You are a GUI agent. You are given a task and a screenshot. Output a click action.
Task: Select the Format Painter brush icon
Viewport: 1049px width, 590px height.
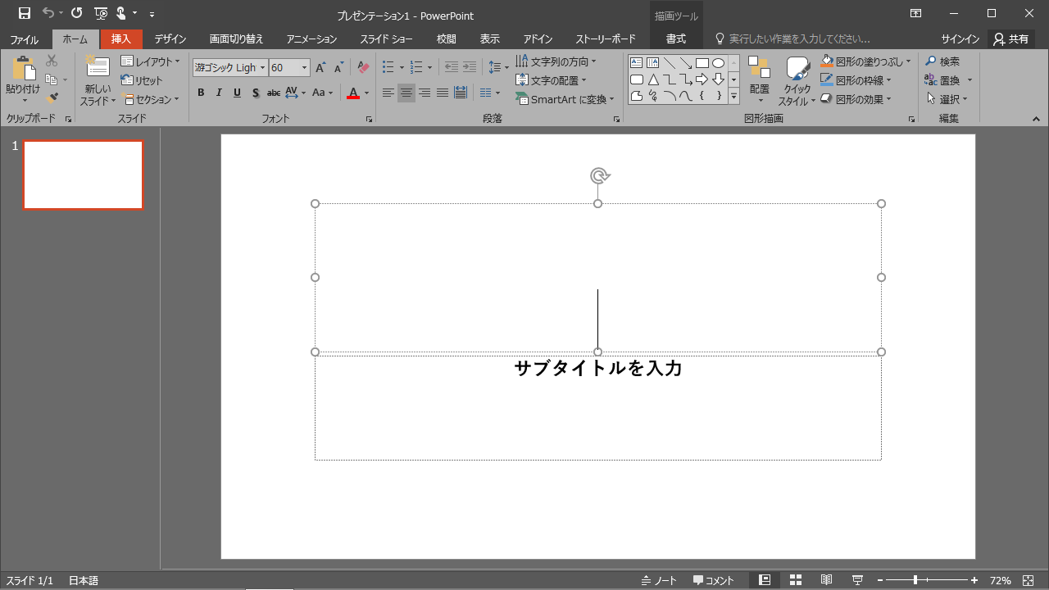click(x=52, y=98)
